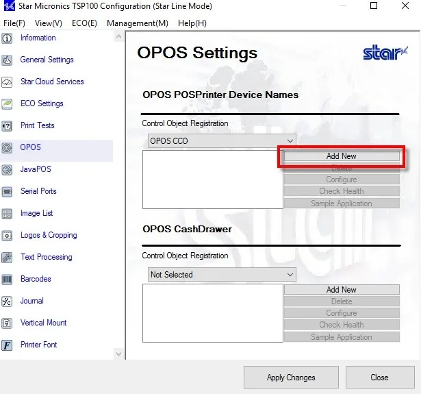Image resolution: width=421 pixels, height=394 pixels.
Task: Click Add New for POSPrinter device
Action: [342, 156]
